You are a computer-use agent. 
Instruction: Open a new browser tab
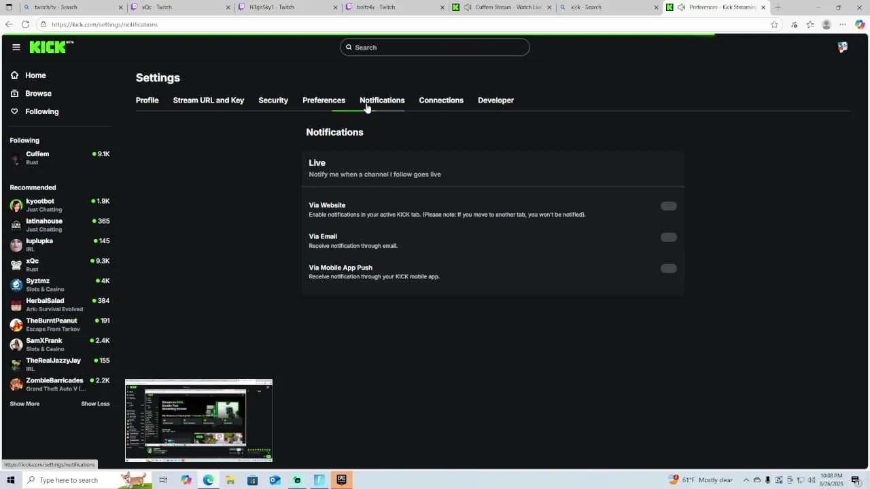[778, 7]
